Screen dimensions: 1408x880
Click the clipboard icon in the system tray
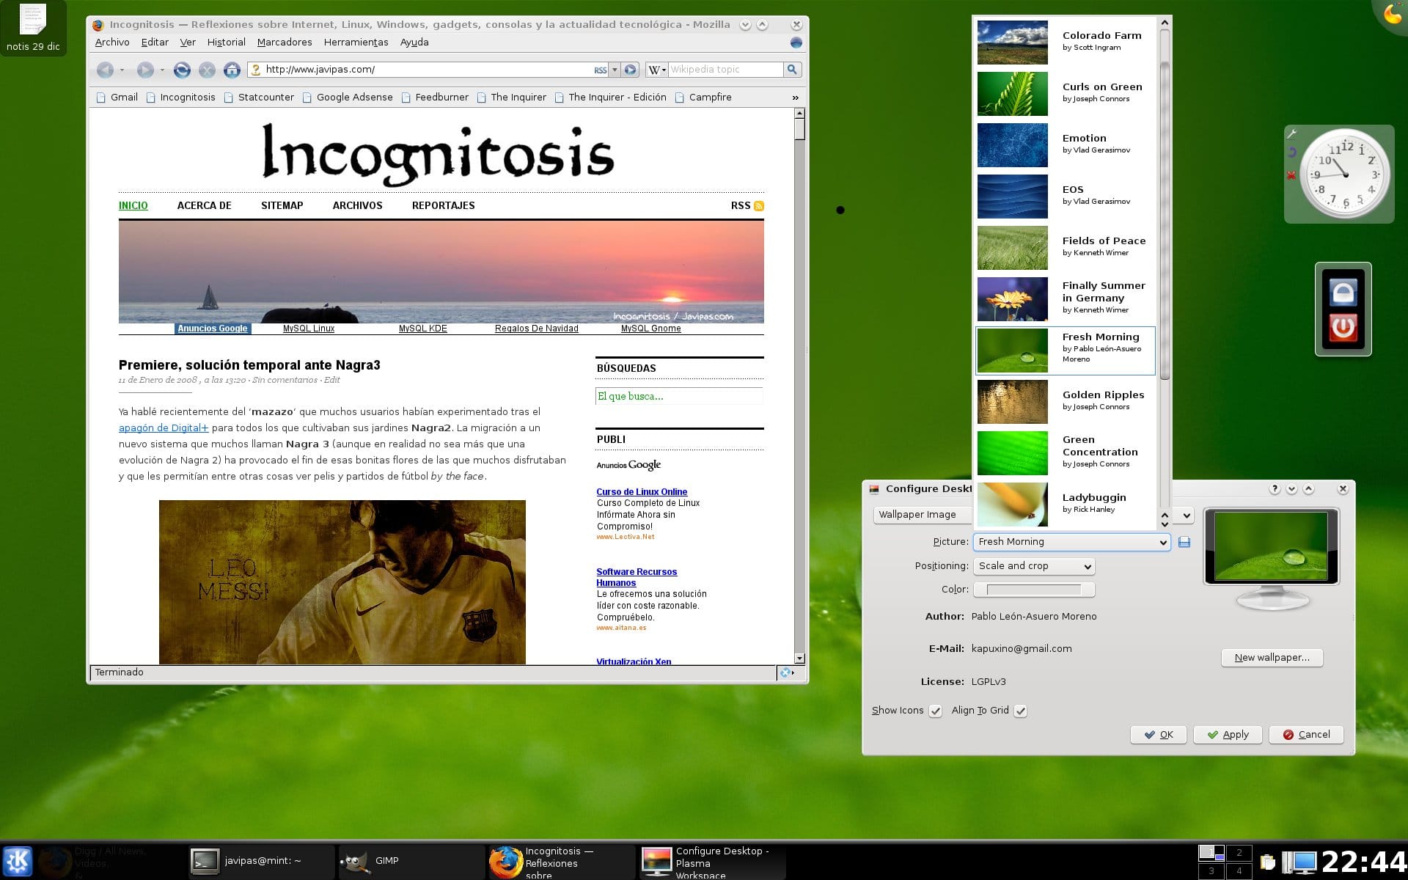1268,861
